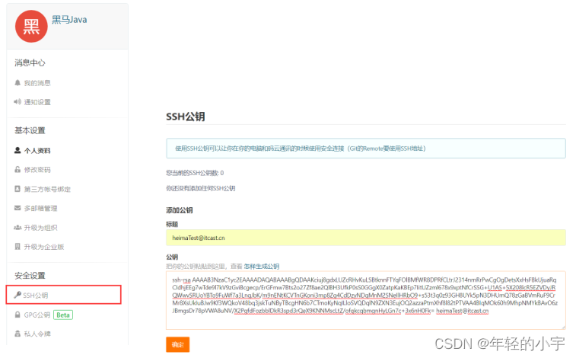The width and height of the screenshot is (576, 358).
Task: Open GPG公钥 settings page
Action: click(37, 315)
